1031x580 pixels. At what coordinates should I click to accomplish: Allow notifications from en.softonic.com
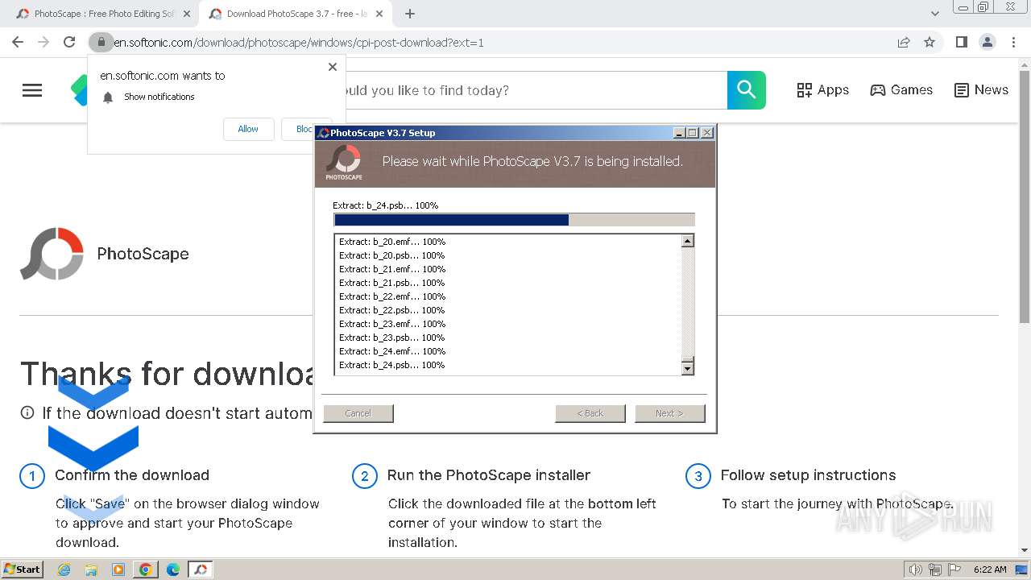point(248,129)
